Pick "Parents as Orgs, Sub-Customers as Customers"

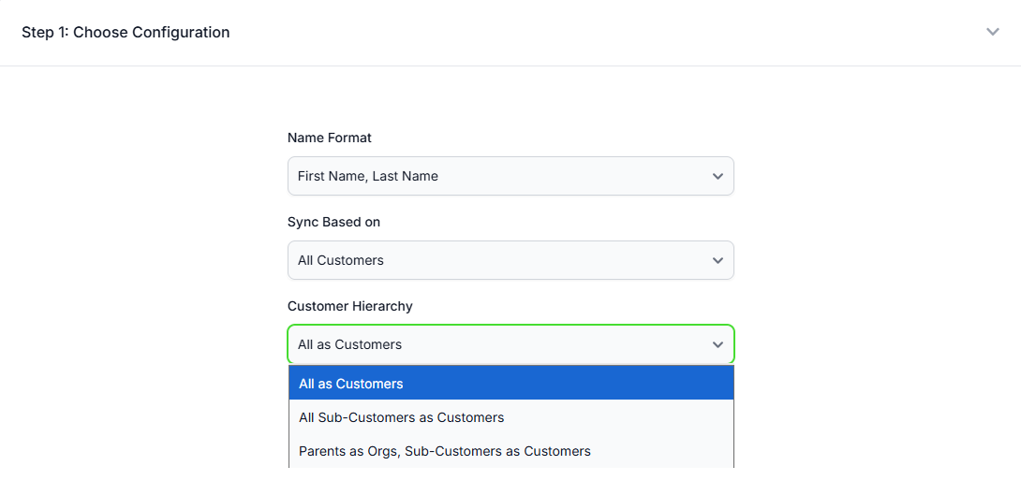pyautogui.click(x=445, y=451)
